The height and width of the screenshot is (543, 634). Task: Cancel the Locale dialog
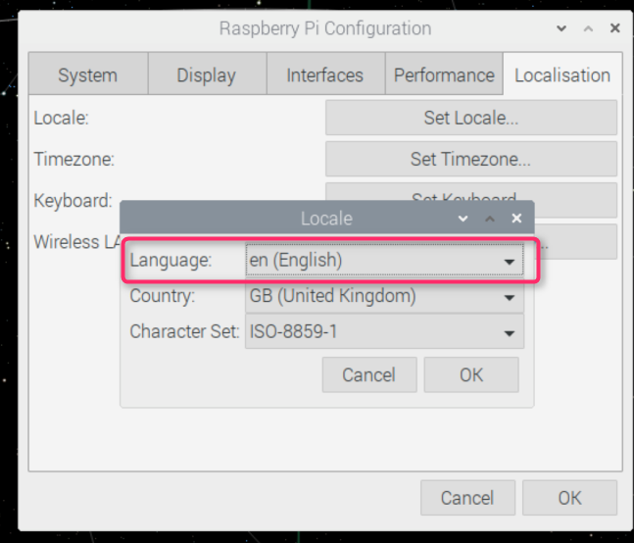coord(368,374)
